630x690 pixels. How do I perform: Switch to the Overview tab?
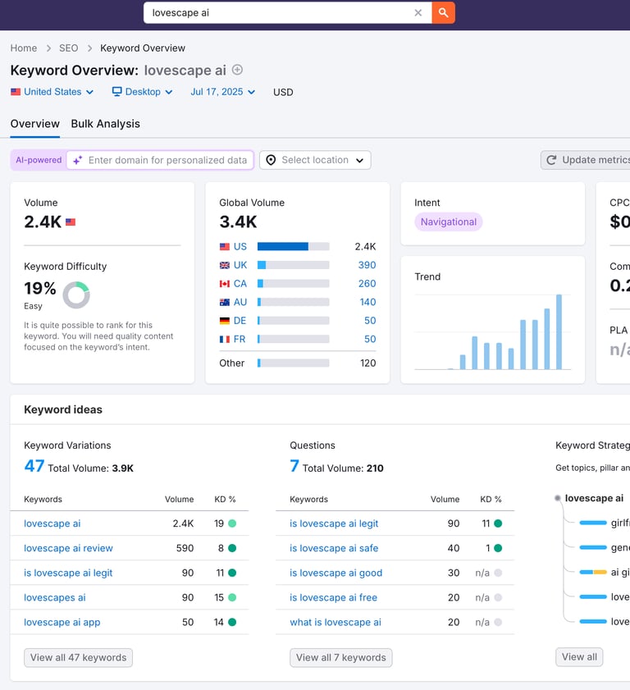click(x=34, y=124)
